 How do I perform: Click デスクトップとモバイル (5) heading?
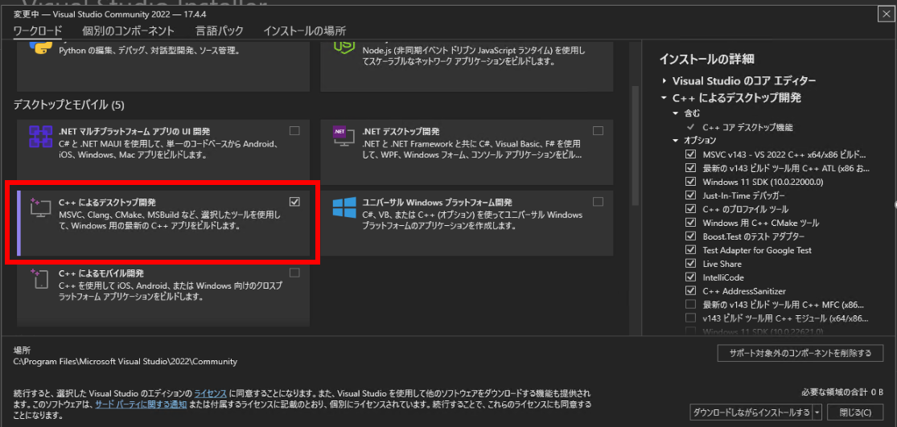[x=68, y=105]
